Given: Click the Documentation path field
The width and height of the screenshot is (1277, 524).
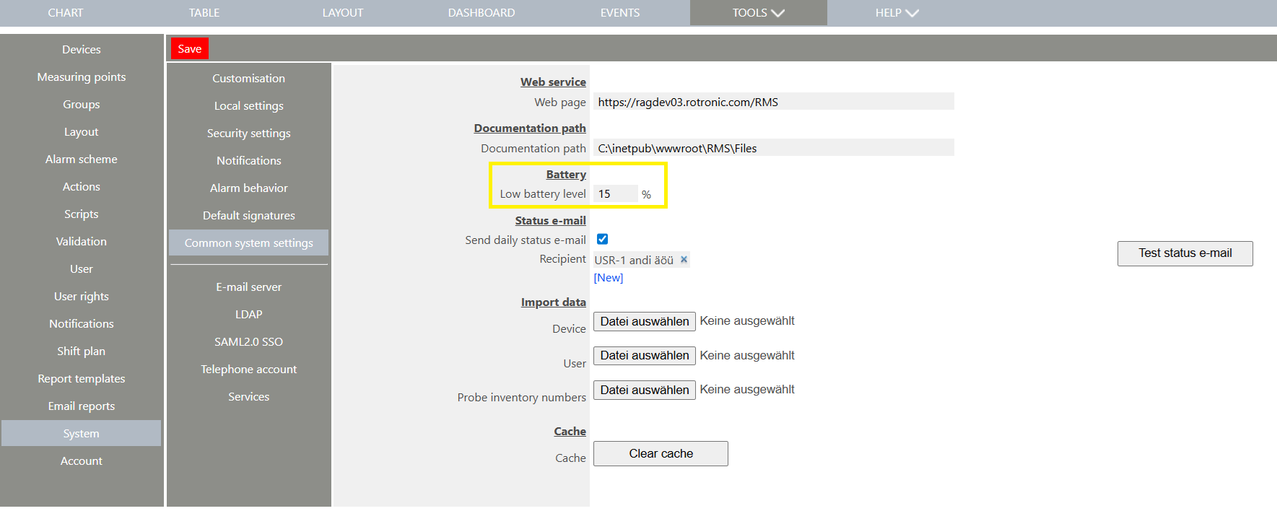Looking at the screenshot, I should click(774, 147).
